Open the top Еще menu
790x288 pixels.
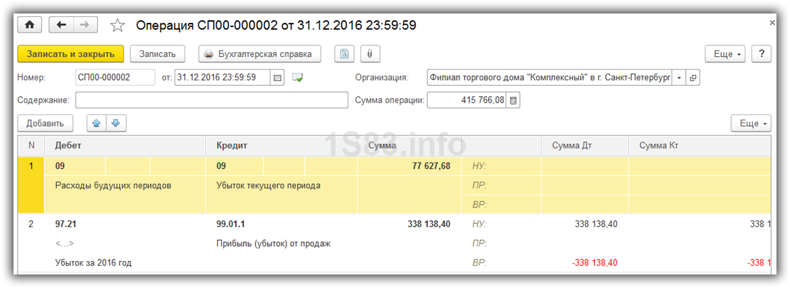[x=726, y=54]
